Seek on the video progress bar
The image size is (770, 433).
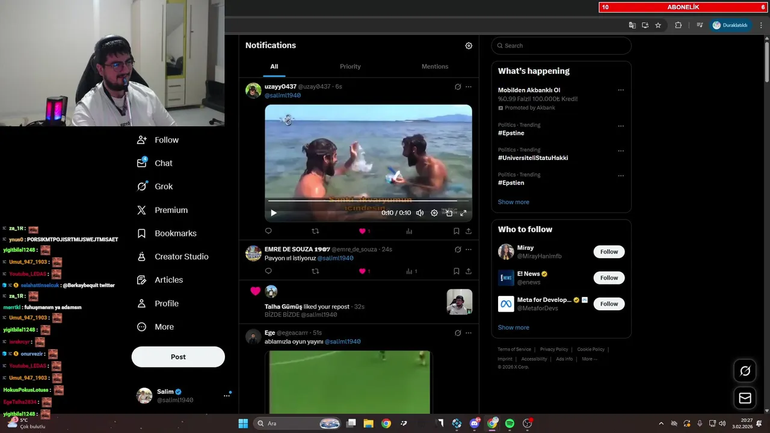(x=368, y=200)
